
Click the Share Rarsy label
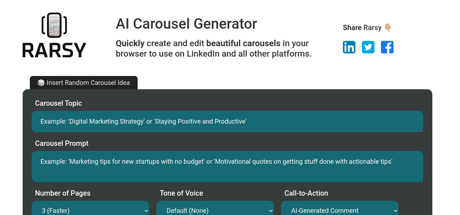pos(362,28)
